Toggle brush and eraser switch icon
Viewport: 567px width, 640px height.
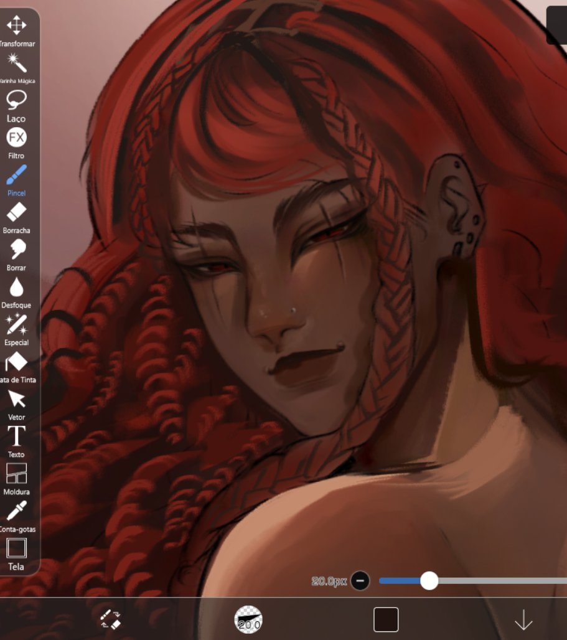point(111,619)
